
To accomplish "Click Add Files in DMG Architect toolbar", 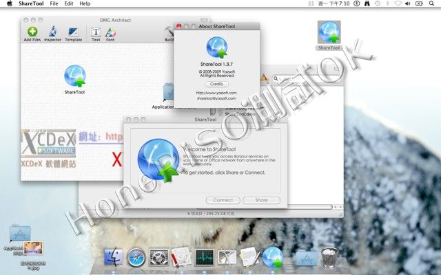I will coord(32,32).
